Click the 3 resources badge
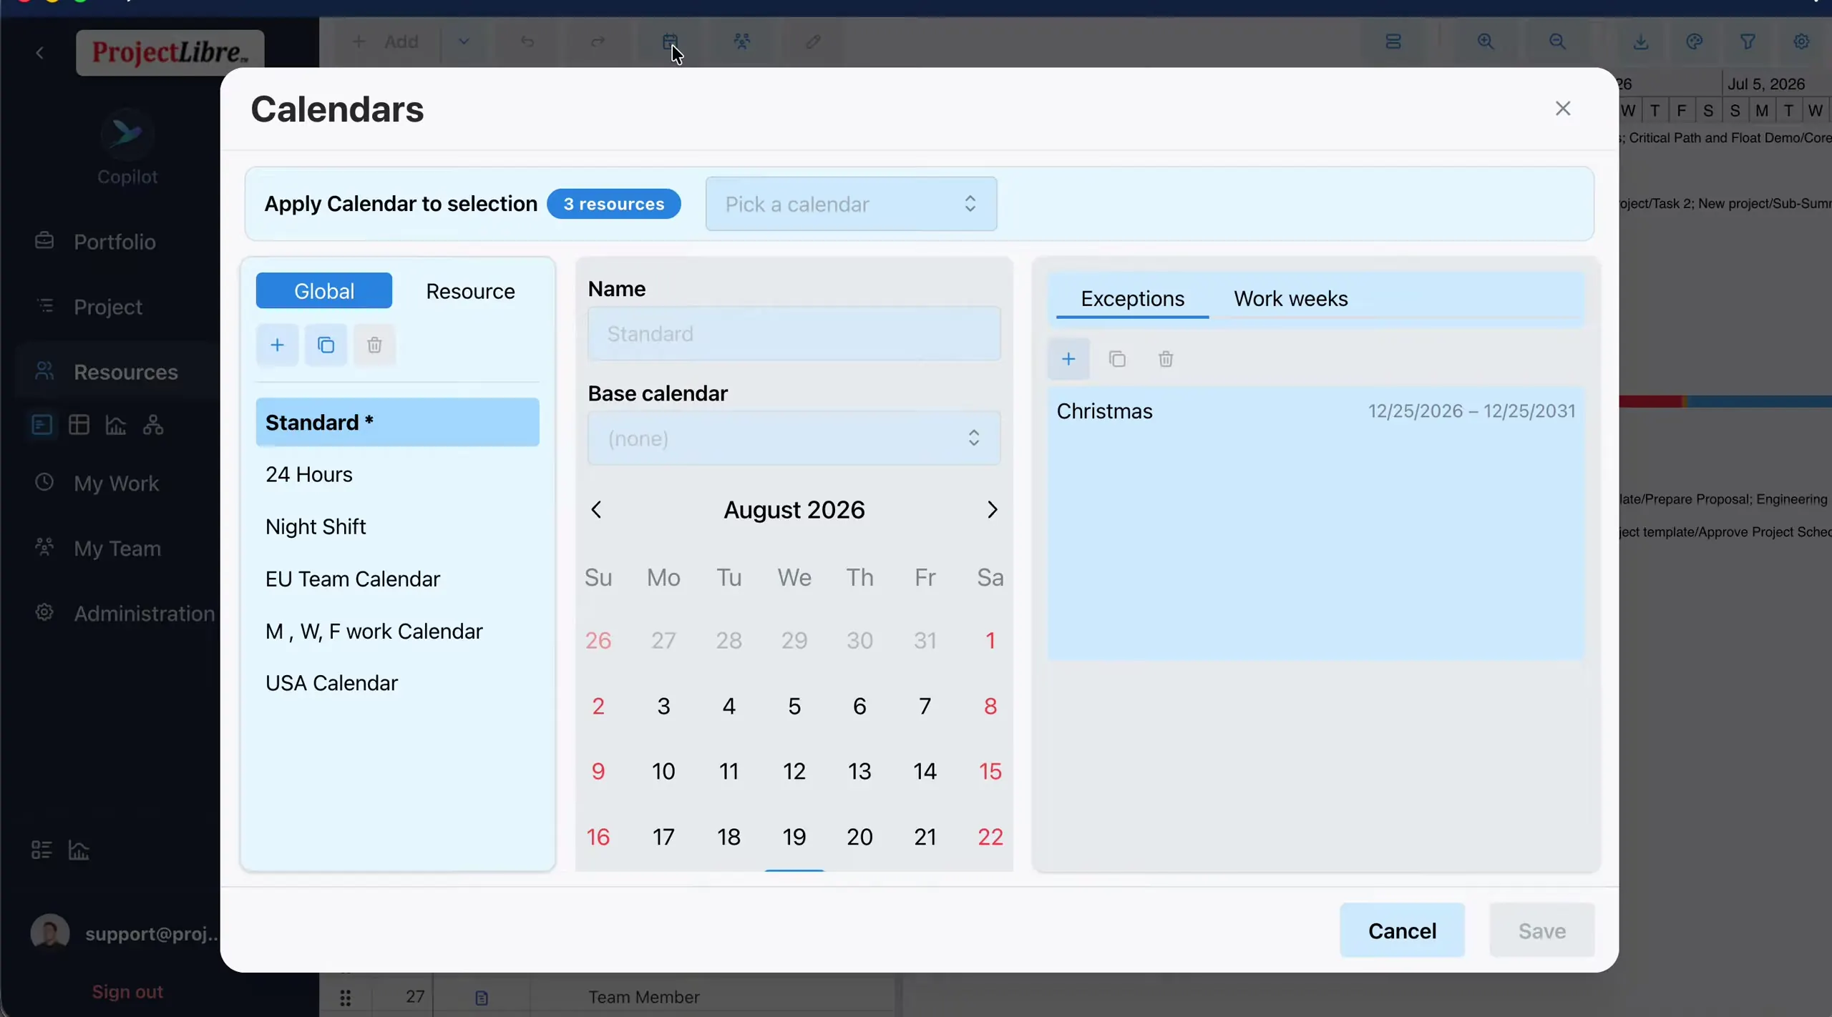The image size is (1832, 1017). tap(614, 204)
